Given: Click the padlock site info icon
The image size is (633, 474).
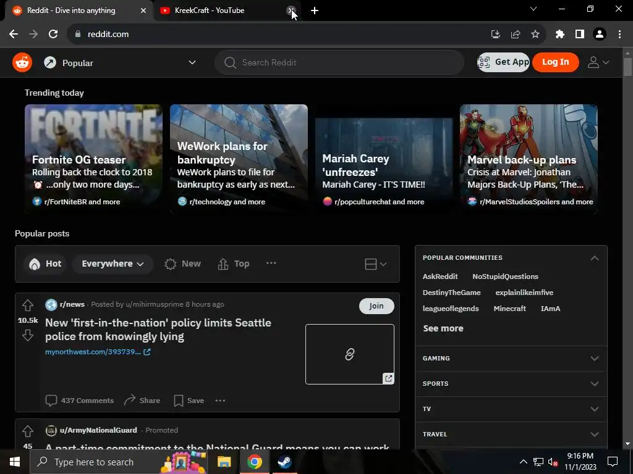Looking at the screenshot, I should pyautogui.click(x=78, y=35).
